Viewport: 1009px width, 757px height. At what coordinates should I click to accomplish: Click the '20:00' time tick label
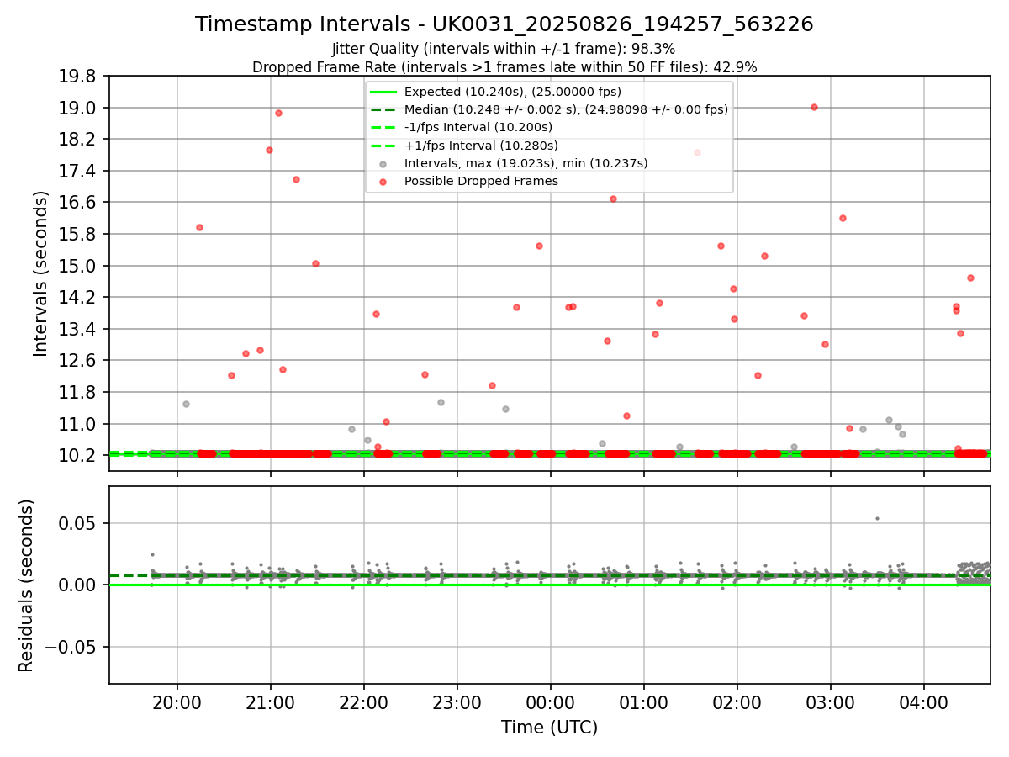tap(177, 702)
